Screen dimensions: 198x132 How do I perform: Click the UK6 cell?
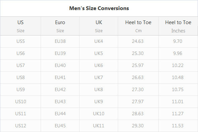tap(99, 65)
